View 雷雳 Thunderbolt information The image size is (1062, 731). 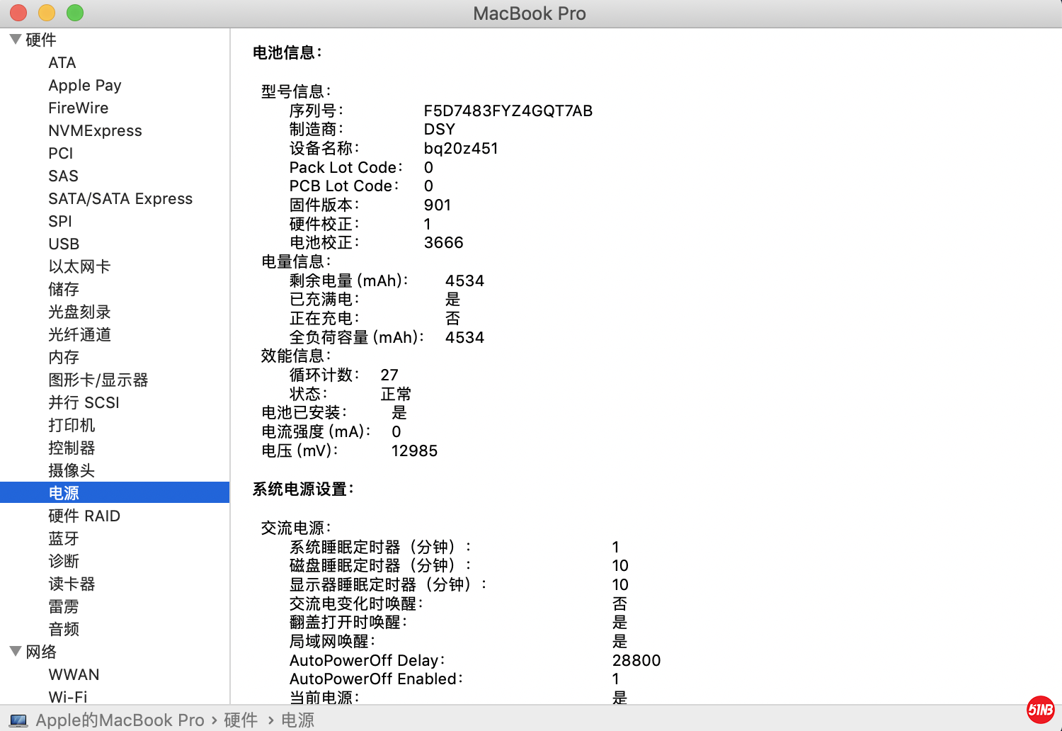point(64,606)
